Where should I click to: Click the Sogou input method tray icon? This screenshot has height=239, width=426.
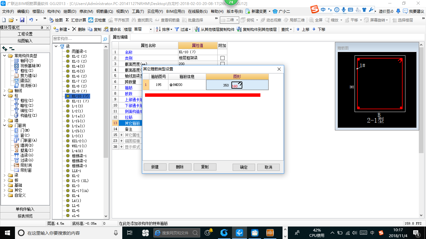381,232
